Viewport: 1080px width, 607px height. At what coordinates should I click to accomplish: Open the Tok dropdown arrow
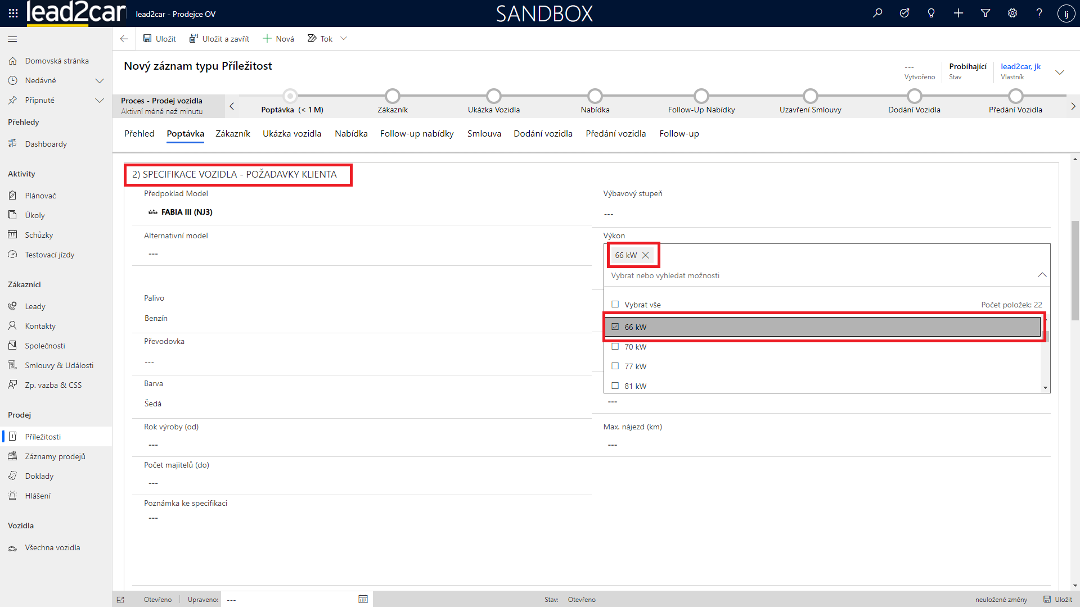point(344,39)
